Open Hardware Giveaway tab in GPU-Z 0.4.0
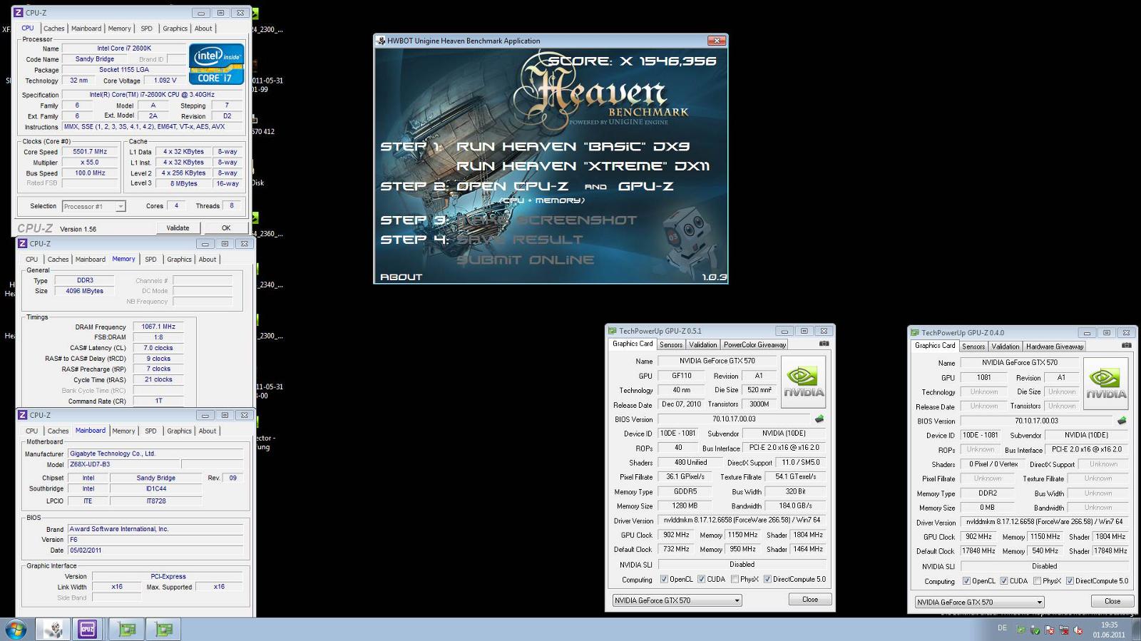 1055,346
